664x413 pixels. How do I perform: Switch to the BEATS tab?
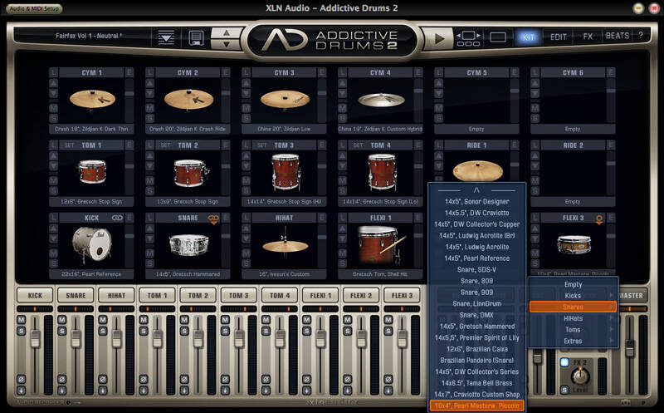click(617, 36)
